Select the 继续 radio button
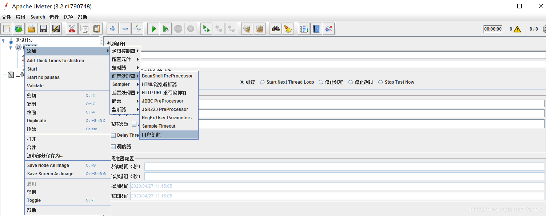The image size is (546, 216). 242,82
